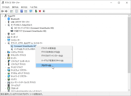Screen dimensions: 131x96
Task: Click the コンピューター monitor icon
Action: click(x=9, y=40)
